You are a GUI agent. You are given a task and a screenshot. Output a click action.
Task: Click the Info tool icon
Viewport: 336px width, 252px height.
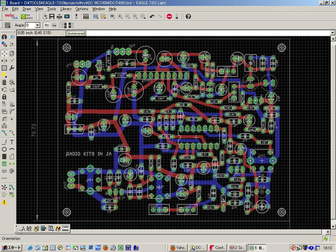(x=4, y=37)
